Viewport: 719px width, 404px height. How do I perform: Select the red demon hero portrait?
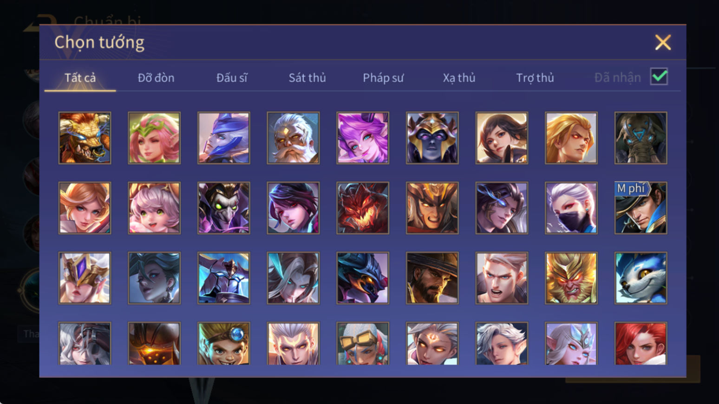point(363,208)
